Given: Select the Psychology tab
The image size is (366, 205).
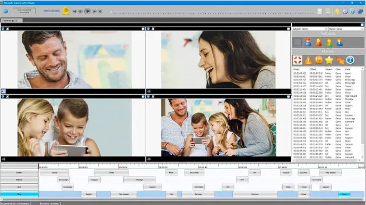Looking at the screenshot, I should [12, 21].
